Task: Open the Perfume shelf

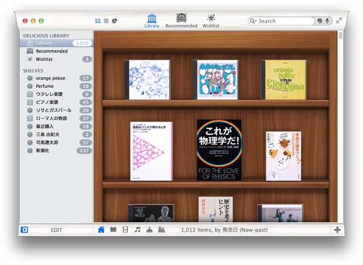Action: [x=45, y=87]
